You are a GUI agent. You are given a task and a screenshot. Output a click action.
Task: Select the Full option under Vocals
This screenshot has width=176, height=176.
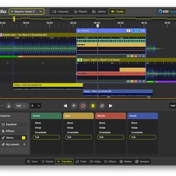[x=143, y=137]
